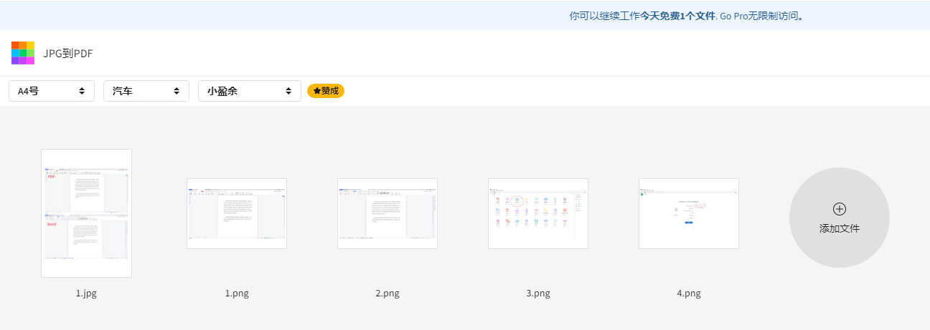930x330 pixels.
Task: Click the JPG到PDF title text
Action: pyautogui.click(x=68, y=54)
